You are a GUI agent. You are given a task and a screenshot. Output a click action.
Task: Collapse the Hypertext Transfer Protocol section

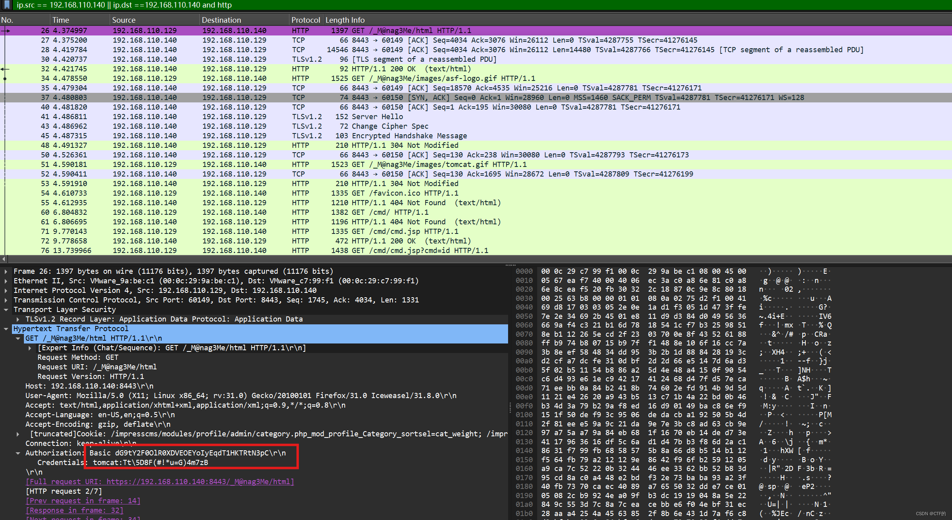tap(6, 329)
